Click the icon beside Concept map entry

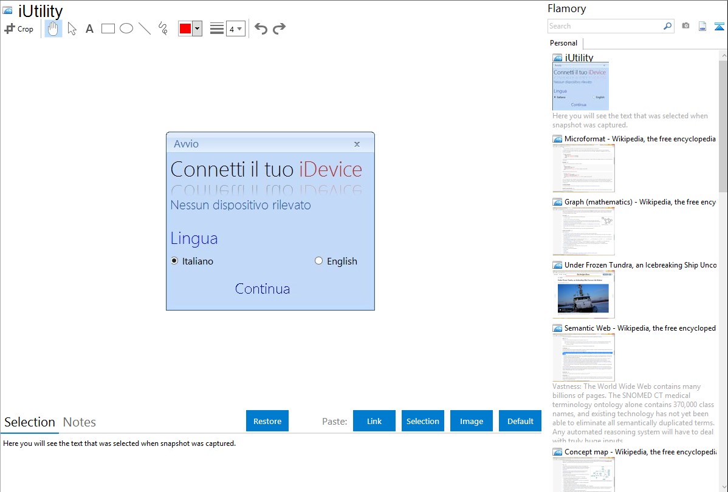[x=557, y=452]
